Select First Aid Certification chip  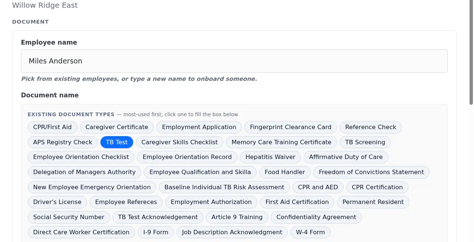(x=297, y=202)
